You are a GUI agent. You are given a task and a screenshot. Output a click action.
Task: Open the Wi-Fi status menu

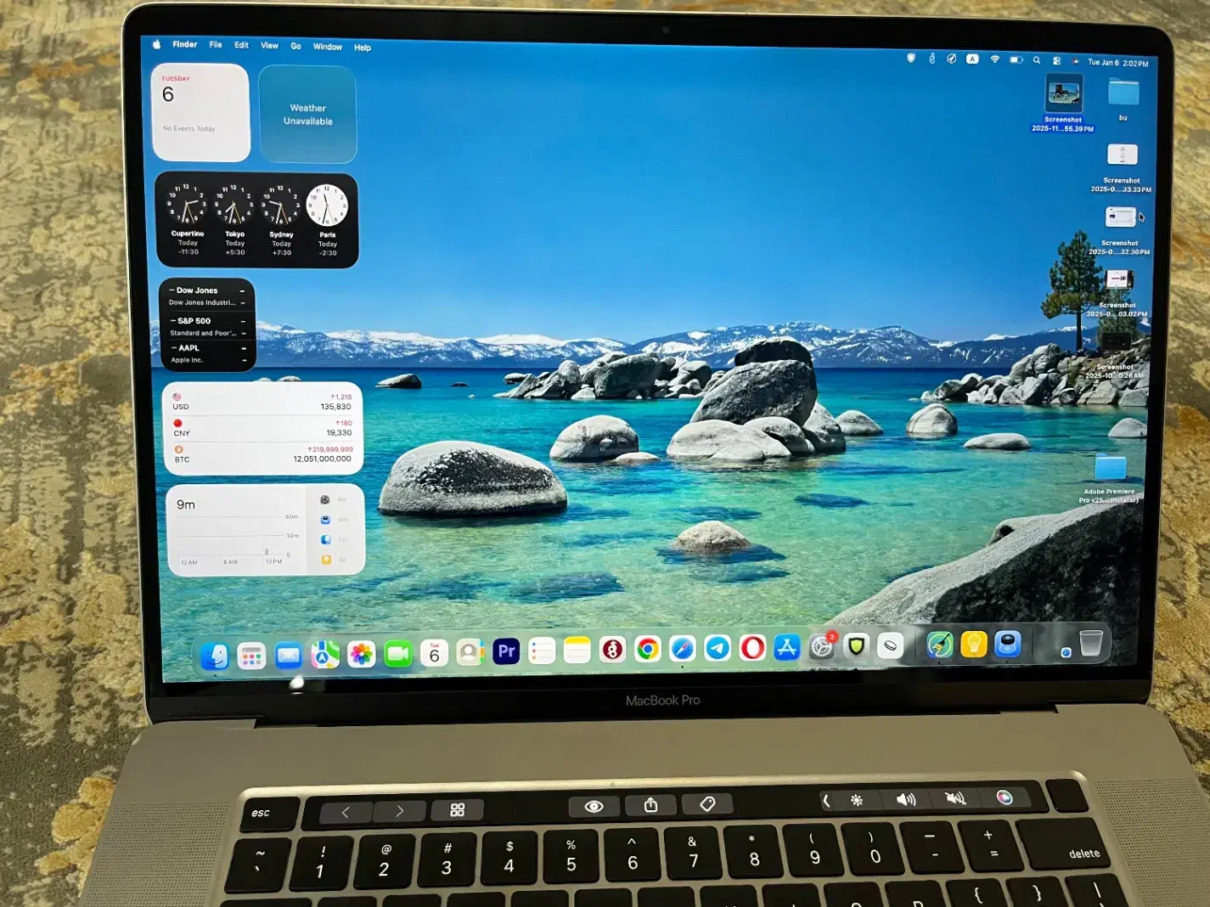point(994,59)
